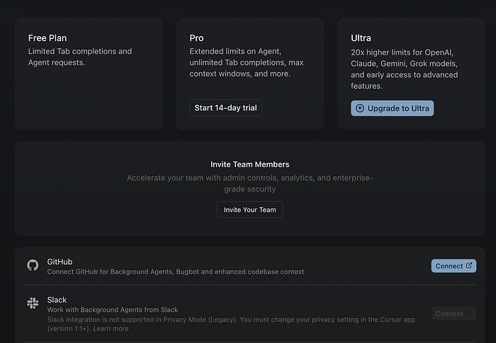Select the Pro plan heading
496x343 pixels.
click(x=196, y=38)
